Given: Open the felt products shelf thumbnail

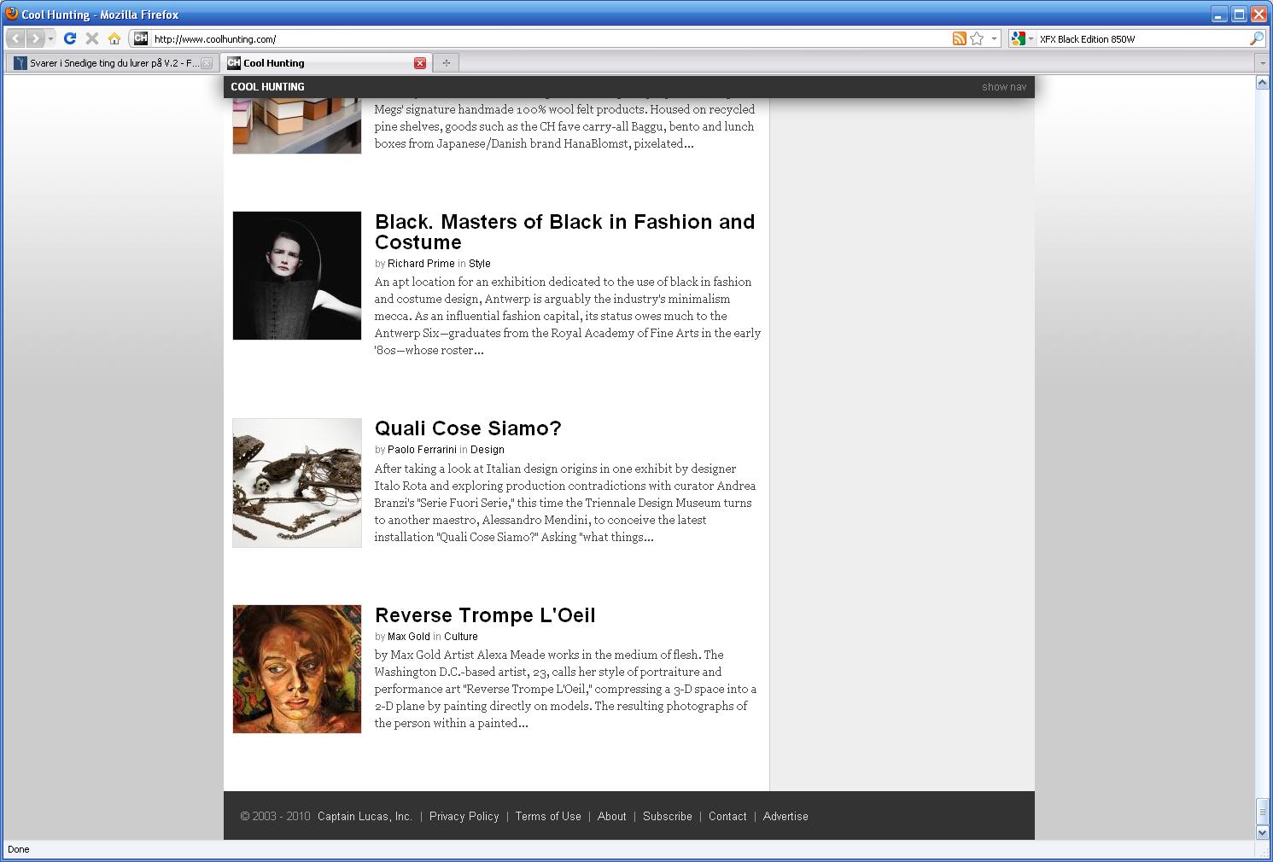Looking at the screenshot, I should click(x=297, y=125).
